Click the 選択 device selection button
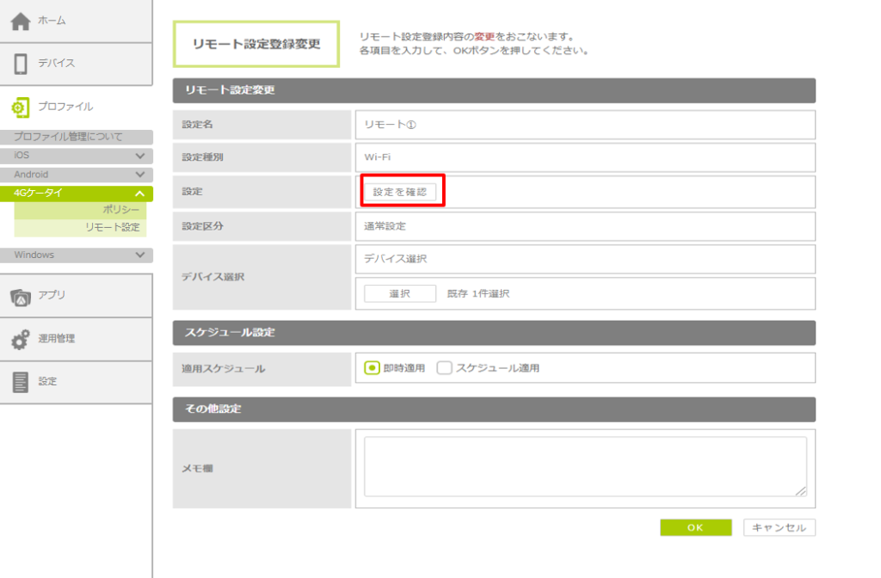881x578 pixels. pyautogui.click(x=399, y=294)
